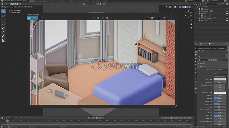The width and height of the screenshot is (229, 128).
Task: Open the outliner filter dropdown
Action: [x=224, y=4]
